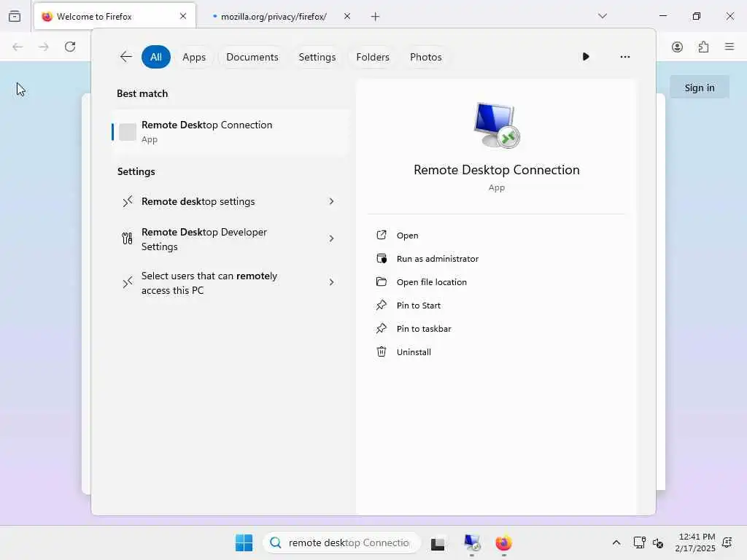Switch to the Folders filter
Viewport: 747px width, 560px height.
373,57
